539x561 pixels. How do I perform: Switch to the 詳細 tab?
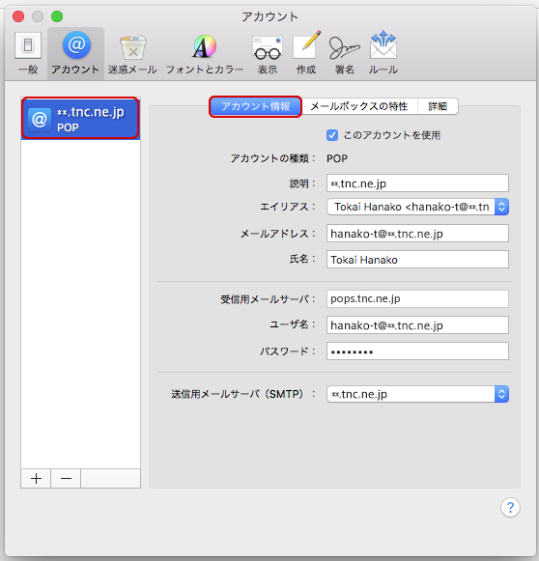[x=438, y=106]
